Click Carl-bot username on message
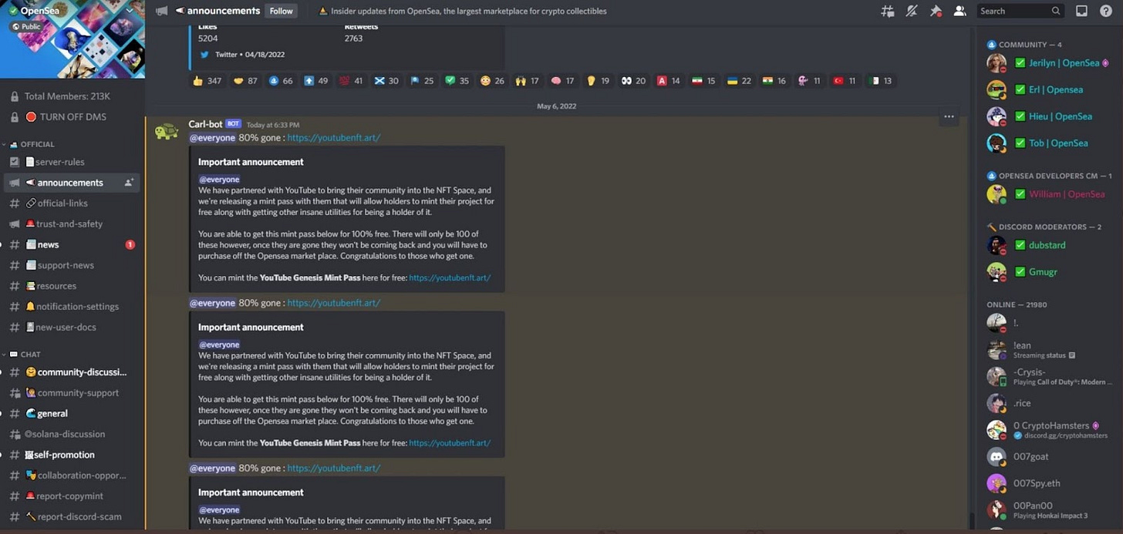 (x=205, y=124)
